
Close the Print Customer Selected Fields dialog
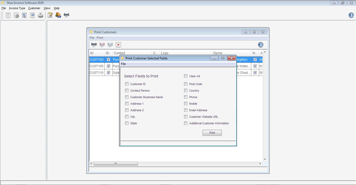click(231, 58)
